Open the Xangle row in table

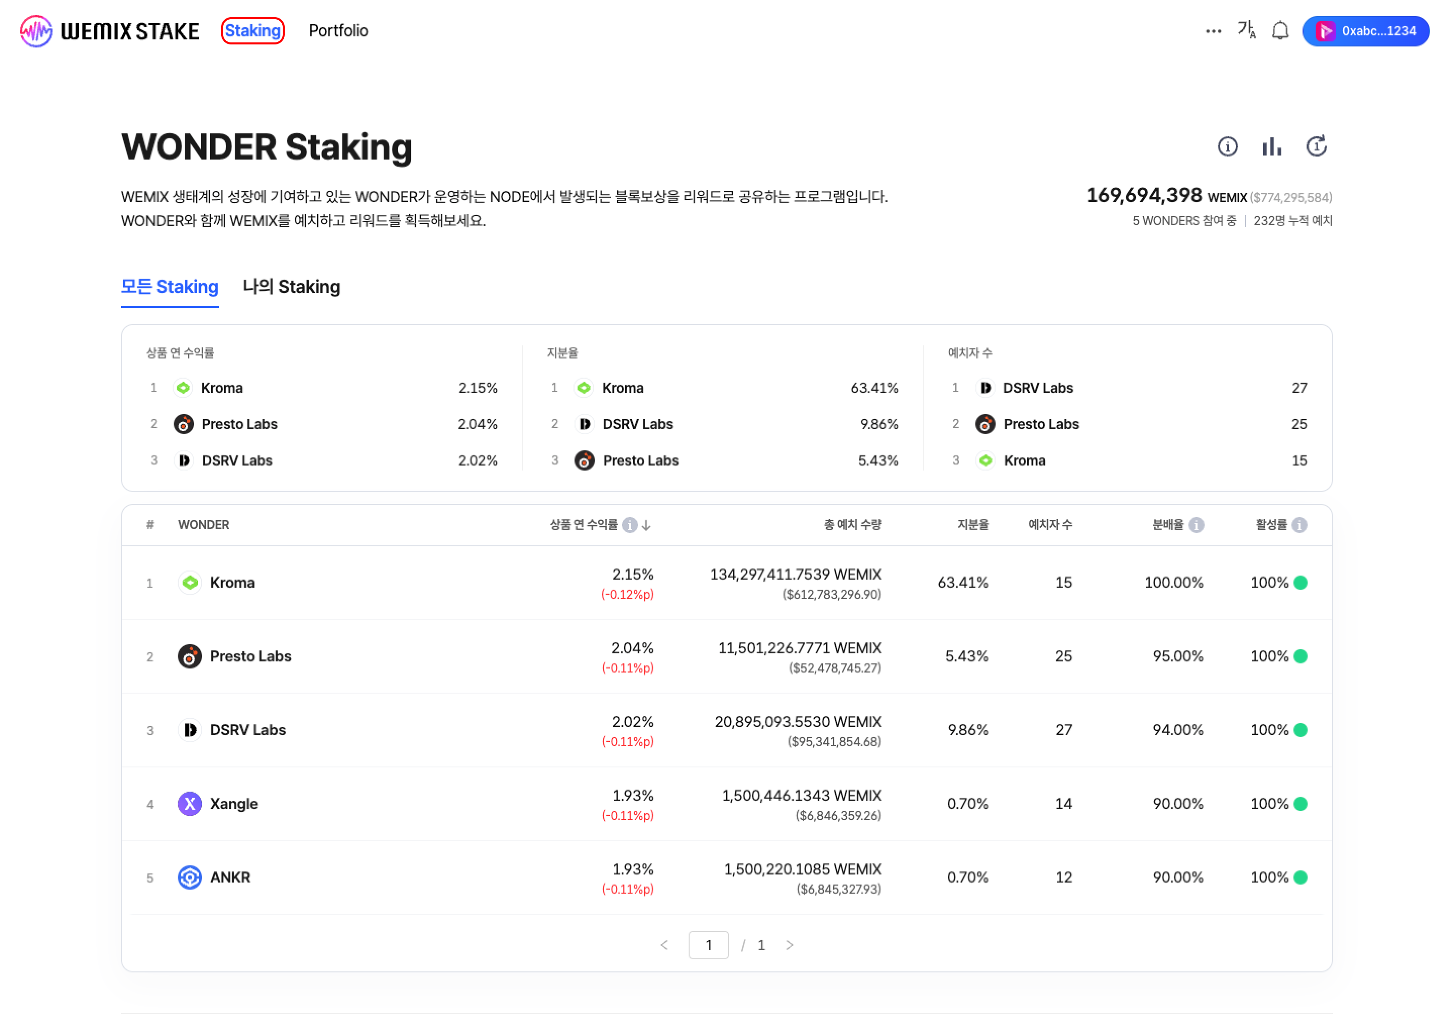tap(234, 803)
